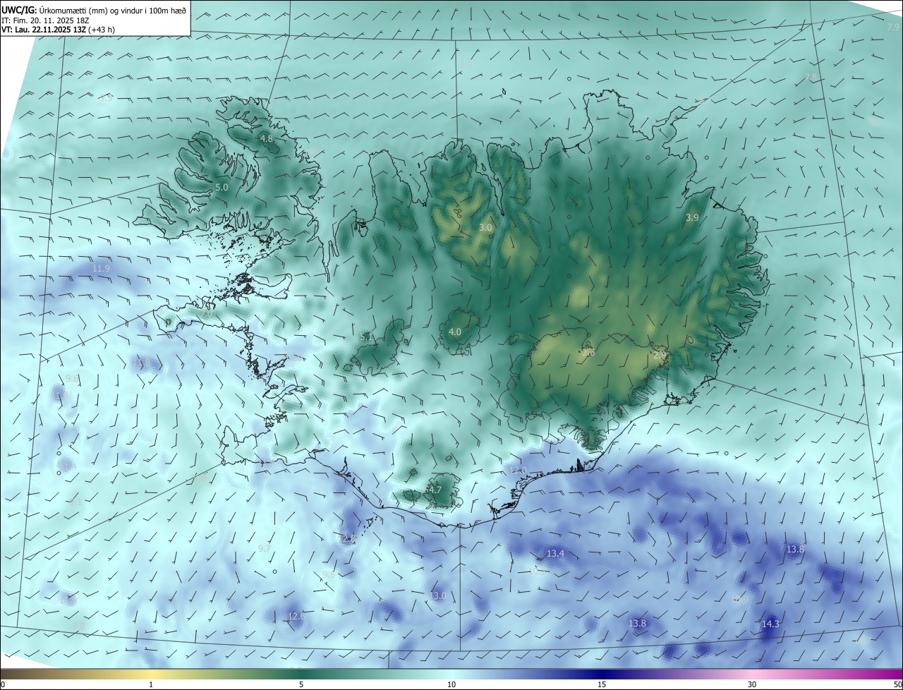Click the '3.9' value label on the map
Screen dimensions: 903x690
692,218
